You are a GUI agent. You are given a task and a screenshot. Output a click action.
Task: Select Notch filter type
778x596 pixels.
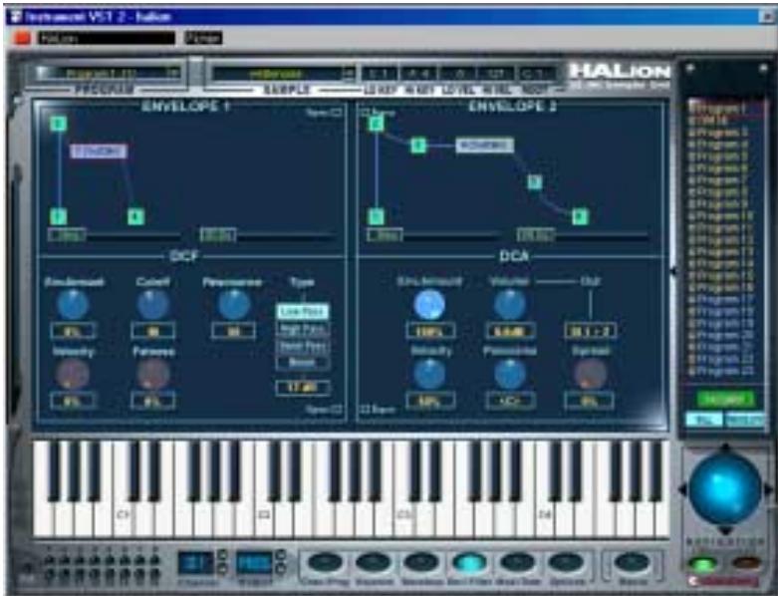click(302, 363)
